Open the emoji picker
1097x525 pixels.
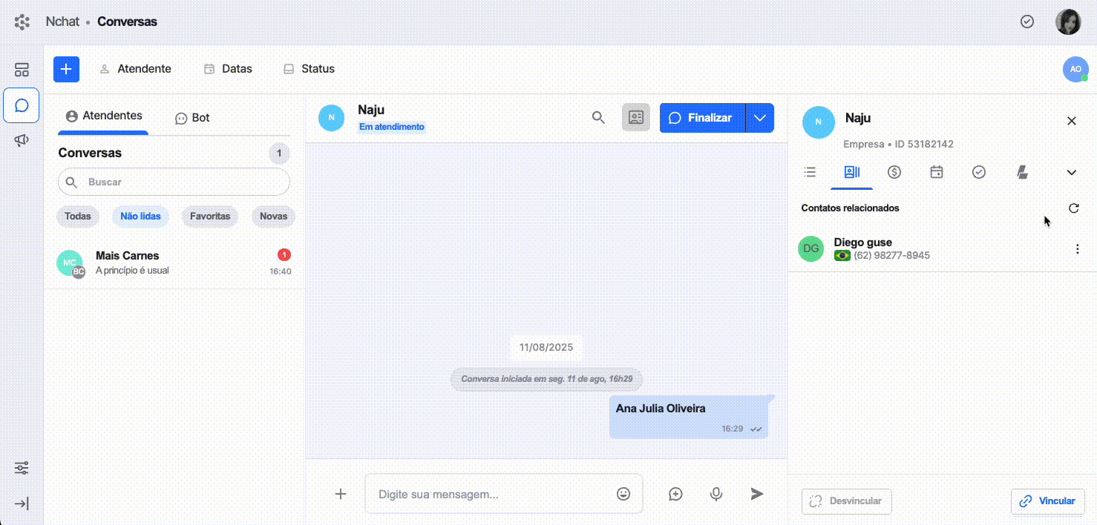pyautogui.click(x=623, y=493)
